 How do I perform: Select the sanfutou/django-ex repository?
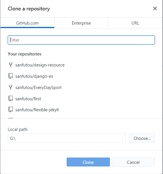tap(81, 76)
